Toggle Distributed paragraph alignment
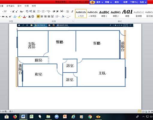This screenshot has width=153, height=120. point(52,16)
